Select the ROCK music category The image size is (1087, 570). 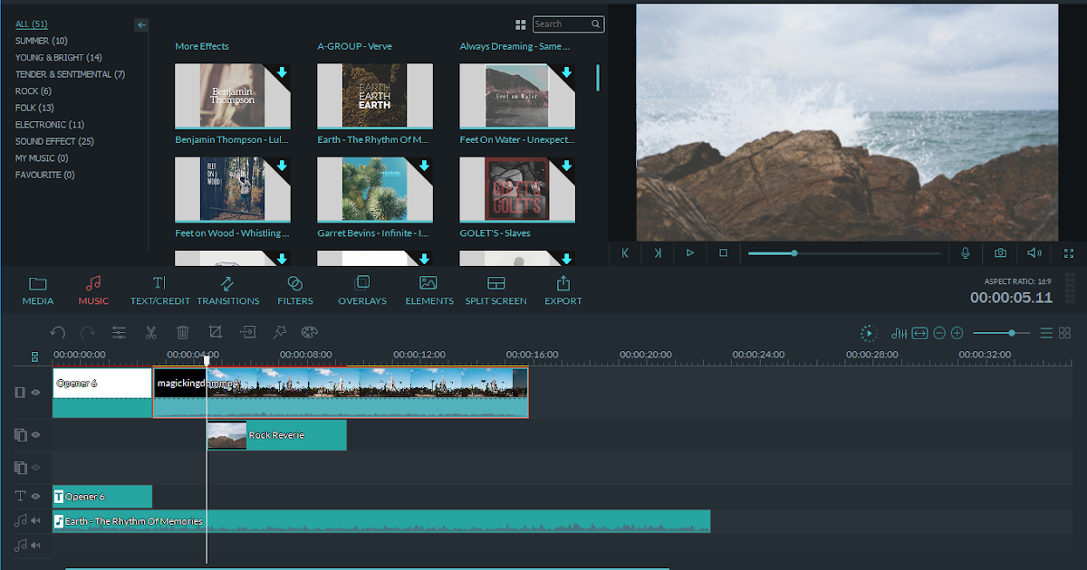click(33, 90)
